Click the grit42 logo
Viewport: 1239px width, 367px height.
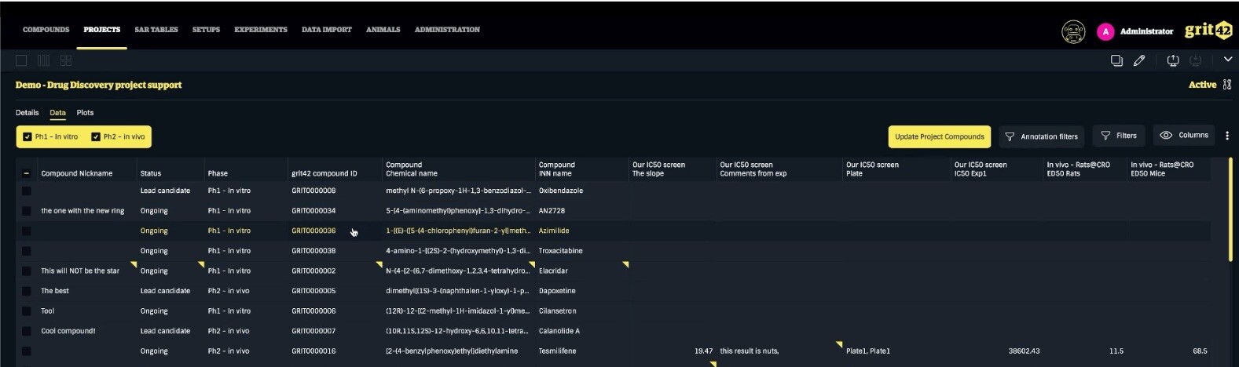1208,31
